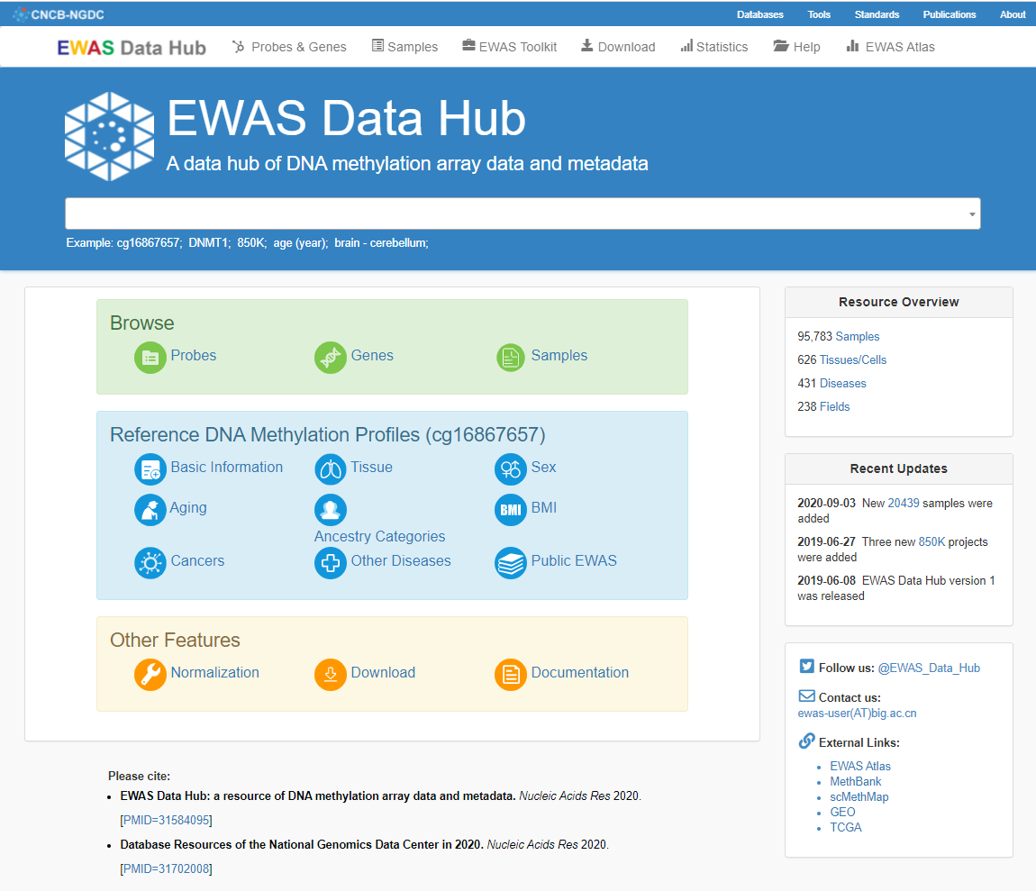This screenshot has height=891, width=1036.
Task: Open the Basic Information icon
Action: pyautogui.click(x=150, y=469)
